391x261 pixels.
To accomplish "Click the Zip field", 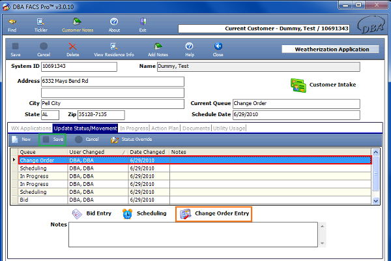I will (101, 115).
